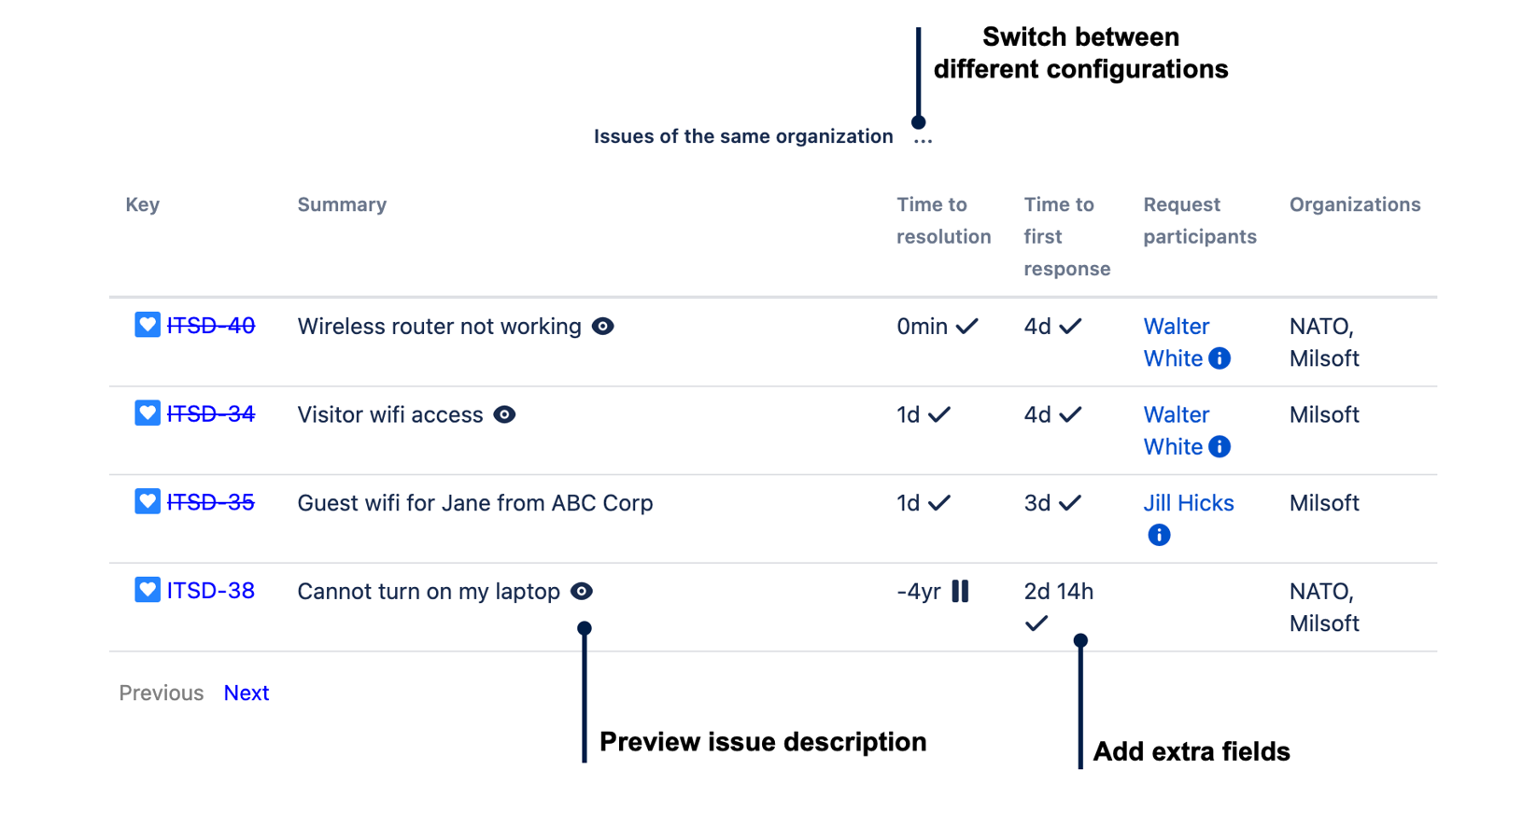Click the issue type icon beside ITSD-38

[147, 590]
